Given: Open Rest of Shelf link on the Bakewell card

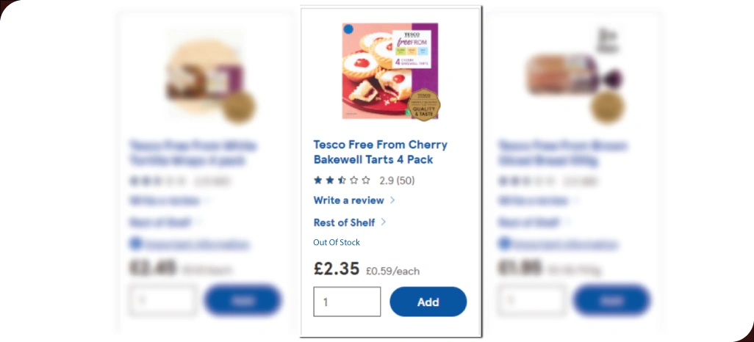Looking at the screenshot, I should click(344, 222).
